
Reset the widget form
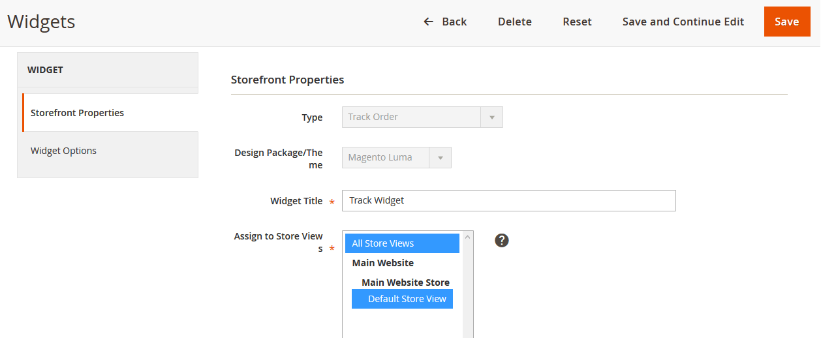point(577,22)
